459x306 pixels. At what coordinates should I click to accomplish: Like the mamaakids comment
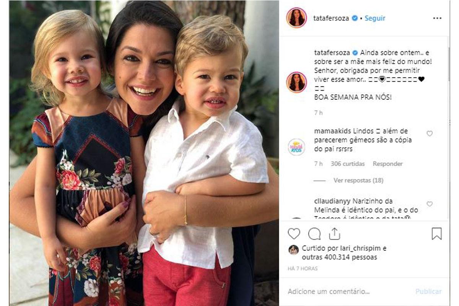tap(430, 133)
